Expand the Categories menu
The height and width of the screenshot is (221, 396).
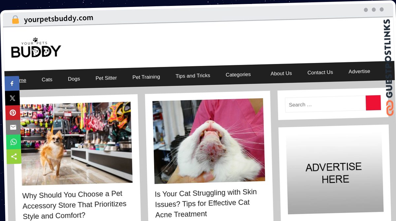pyautogui.click(x=238, y=75)
